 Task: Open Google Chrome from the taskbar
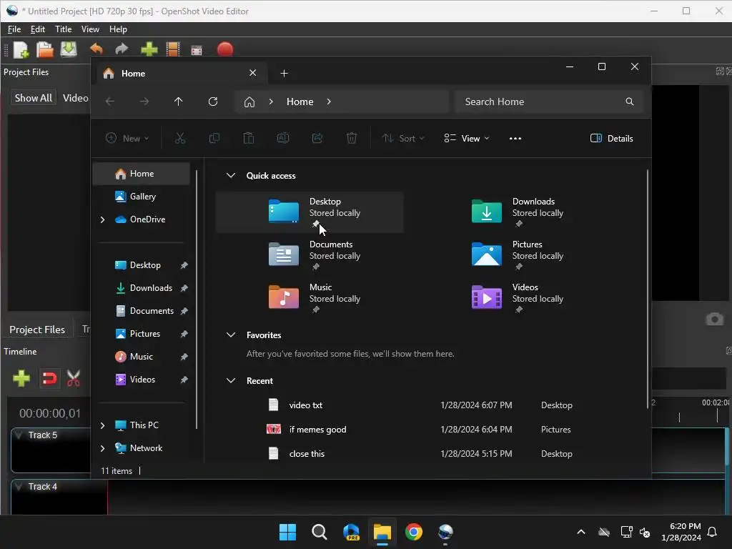click(414, 532)
